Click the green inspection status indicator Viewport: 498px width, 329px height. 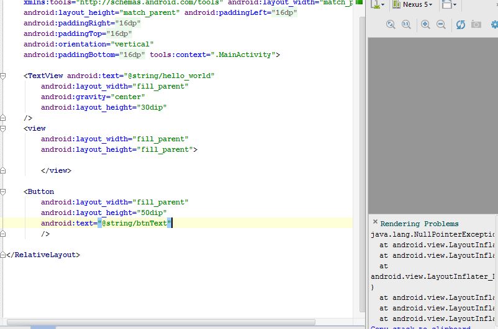[359, 2]
